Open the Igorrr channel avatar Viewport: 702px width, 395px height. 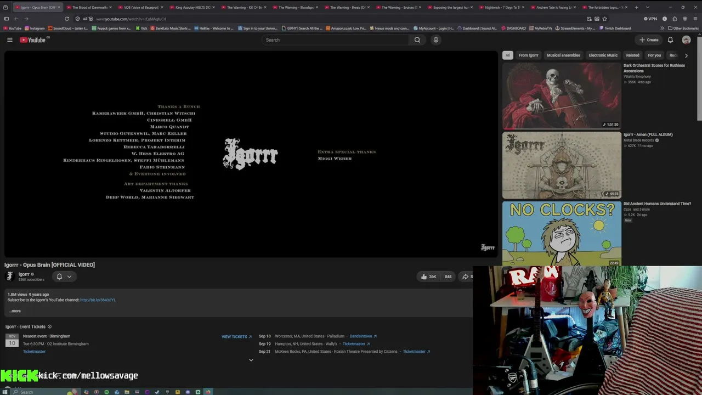[9, 276]
